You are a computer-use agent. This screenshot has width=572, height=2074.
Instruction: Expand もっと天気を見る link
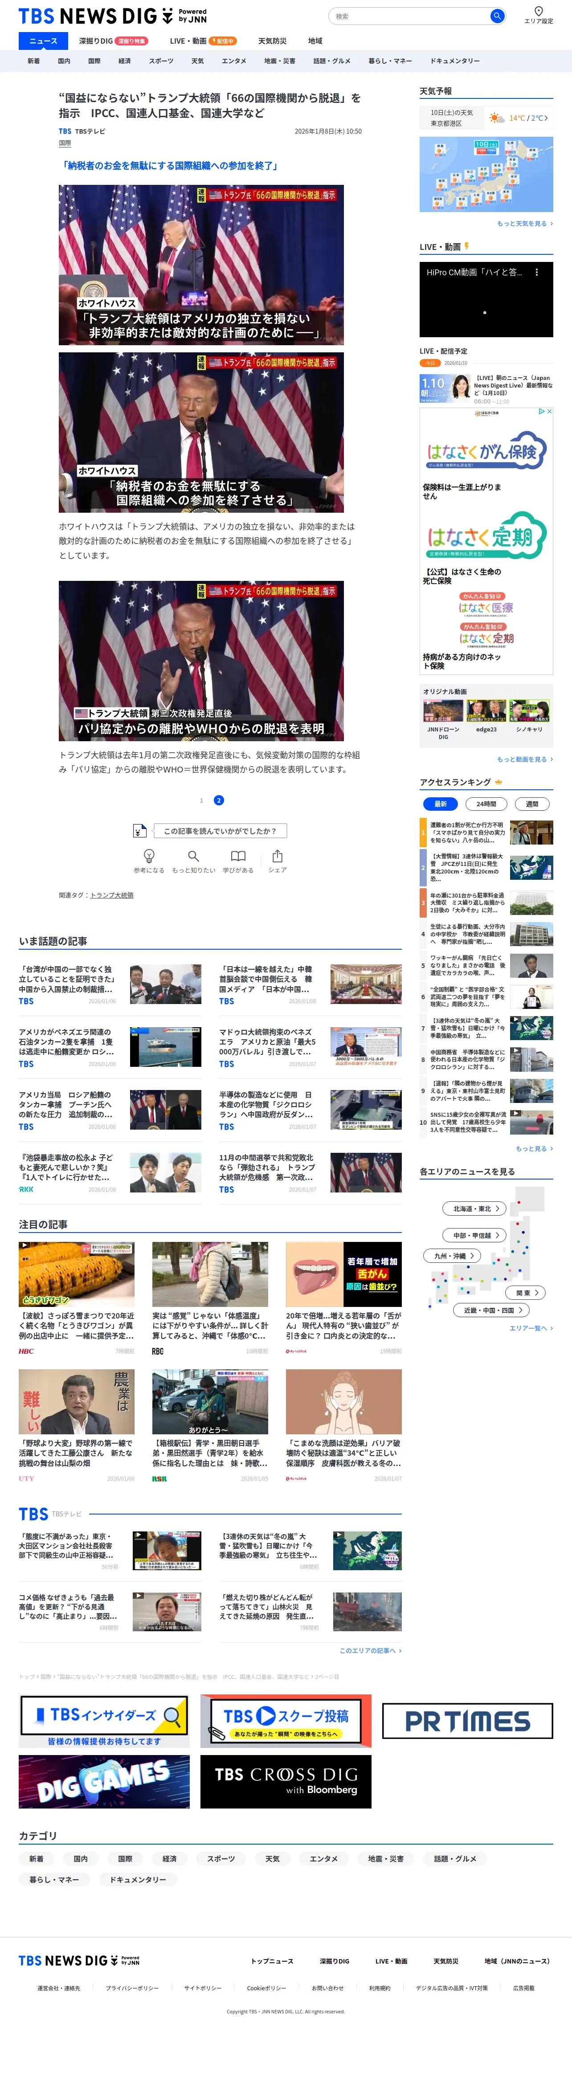524,224
